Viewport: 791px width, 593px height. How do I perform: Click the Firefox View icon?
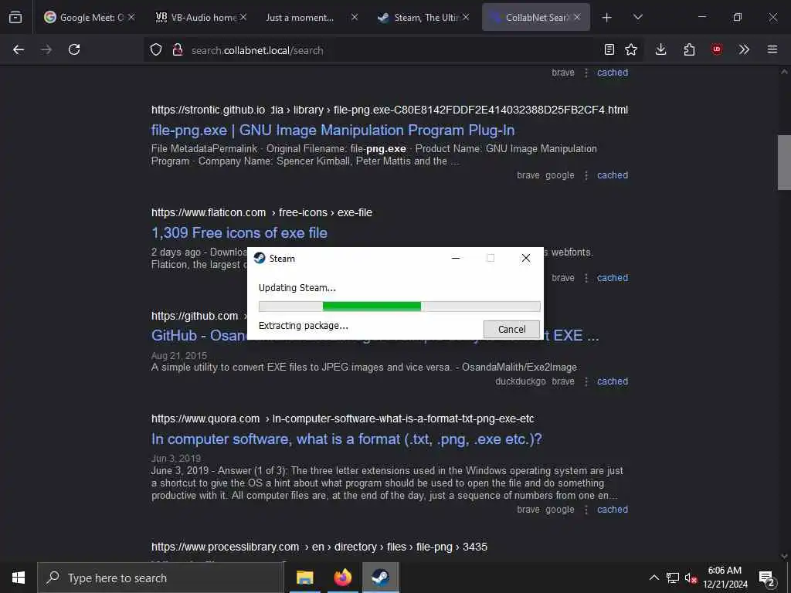pos(15,17)
